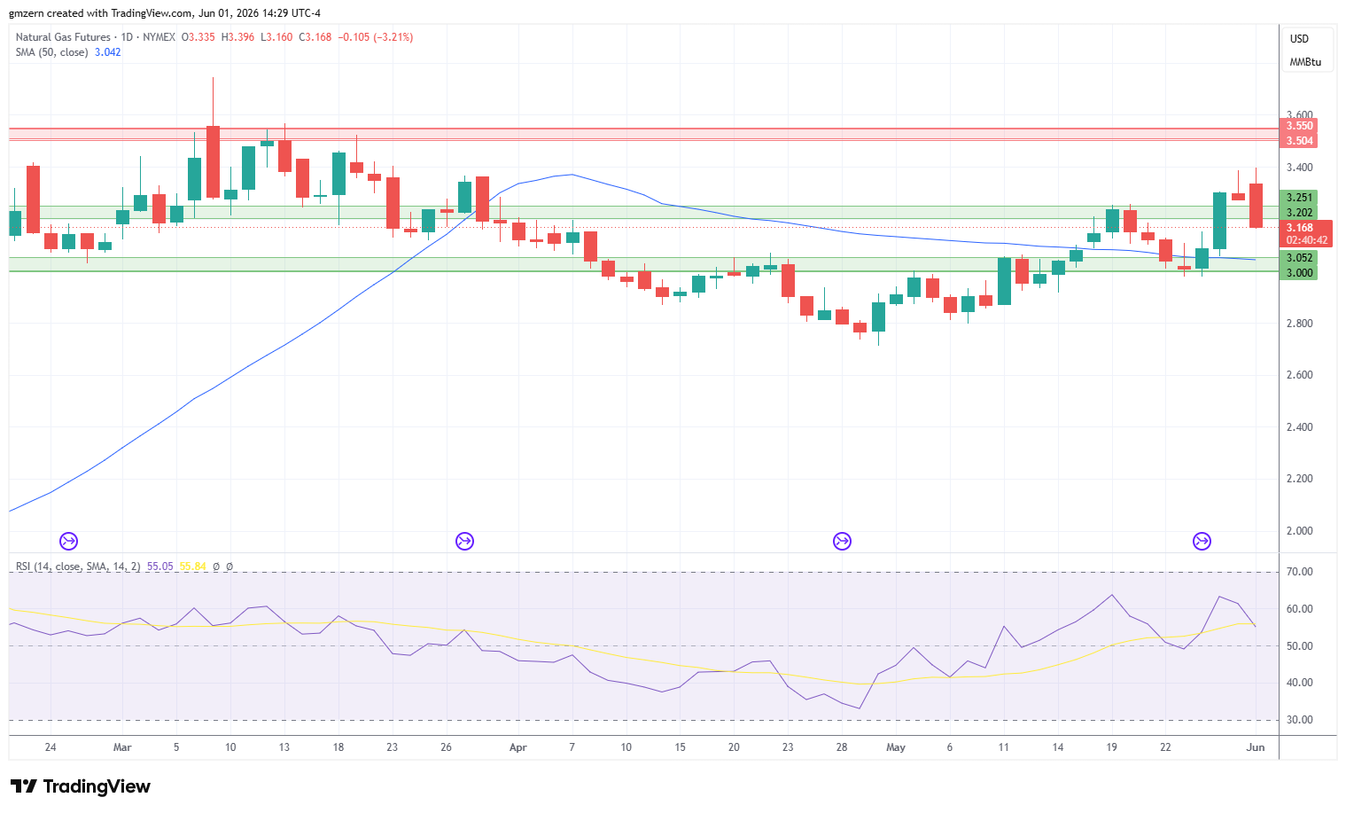The image size is (1346, 813).
Task: Click the RSI SMA value 55.84
Action: 193,567
